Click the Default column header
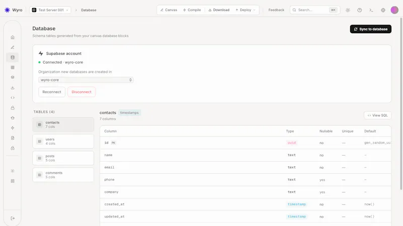403x226 pixels. (x=370, y=131)
